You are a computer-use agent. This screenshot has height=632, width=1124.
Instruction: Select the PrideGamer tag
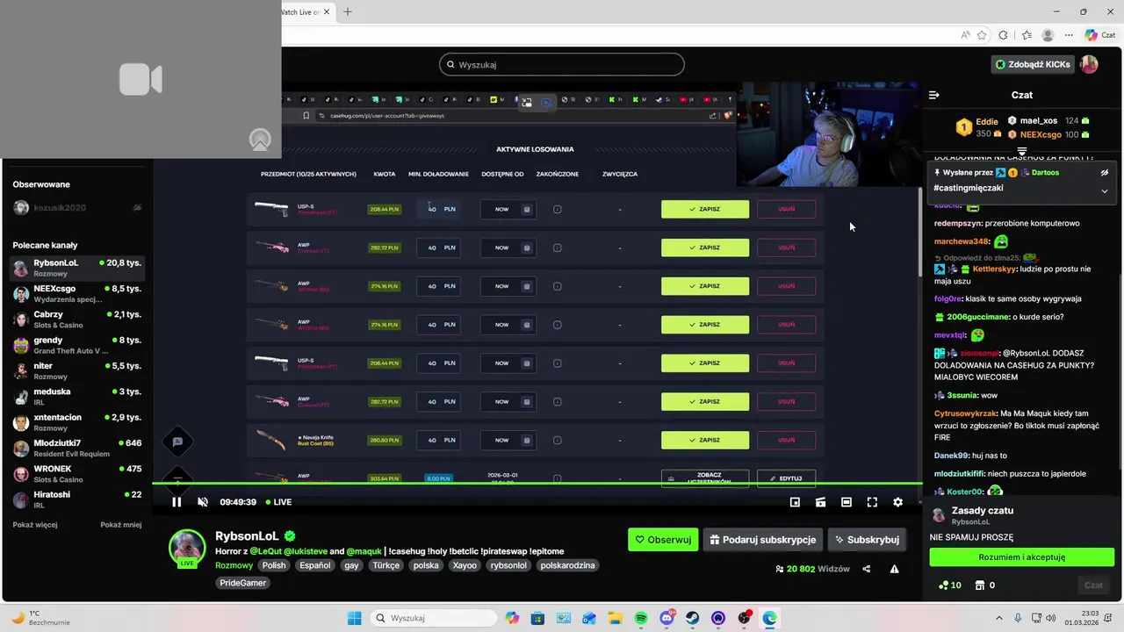[243, 583]
